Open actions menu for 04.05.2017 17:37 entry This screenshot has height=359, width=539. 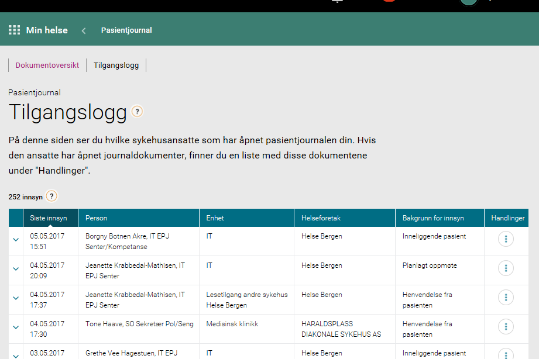[x=506, y=298]
